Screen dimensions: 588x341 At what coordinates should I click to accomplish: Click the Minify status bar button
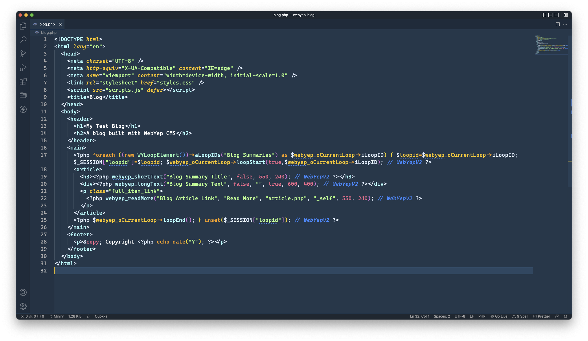point(56,316)
